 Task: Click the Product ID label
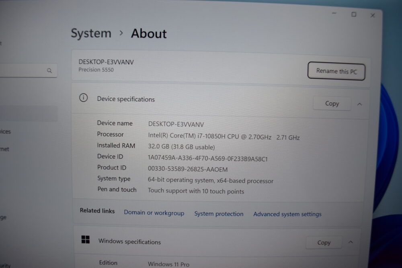111,168
